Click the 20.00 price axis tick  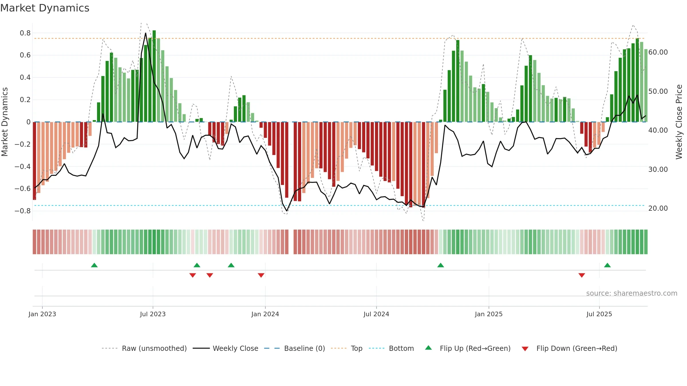(x=658, y=208)
